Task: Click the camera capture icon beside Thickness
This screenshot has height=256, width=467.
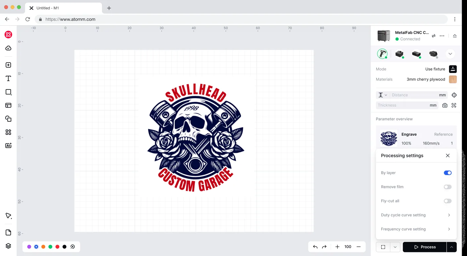Action: [x=445, y=105]
